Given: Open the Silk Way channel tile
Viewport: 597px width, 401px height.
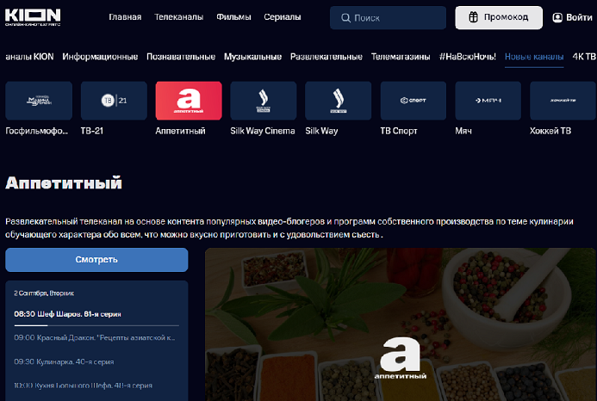Looking at the screenshot, I should tap(338, 101).
